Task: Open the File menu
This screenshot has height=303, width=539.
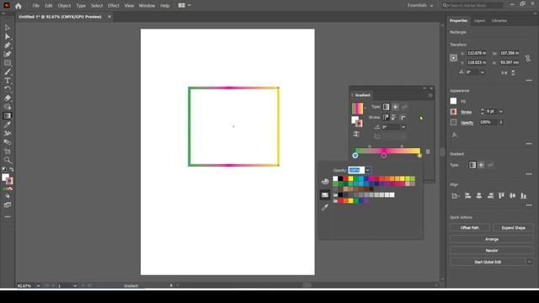Action: coord(35,6)
